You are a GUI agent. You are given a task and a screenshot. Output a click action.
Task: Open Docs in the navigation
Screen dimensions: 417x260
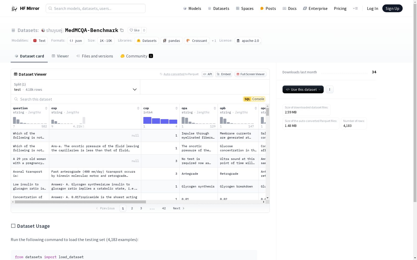pyautogui.click(x=290, y=9)
